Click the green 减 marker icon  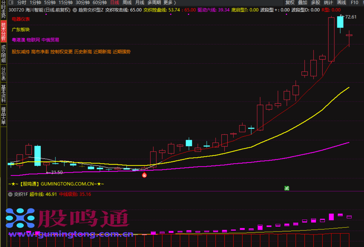click(287, 188)
